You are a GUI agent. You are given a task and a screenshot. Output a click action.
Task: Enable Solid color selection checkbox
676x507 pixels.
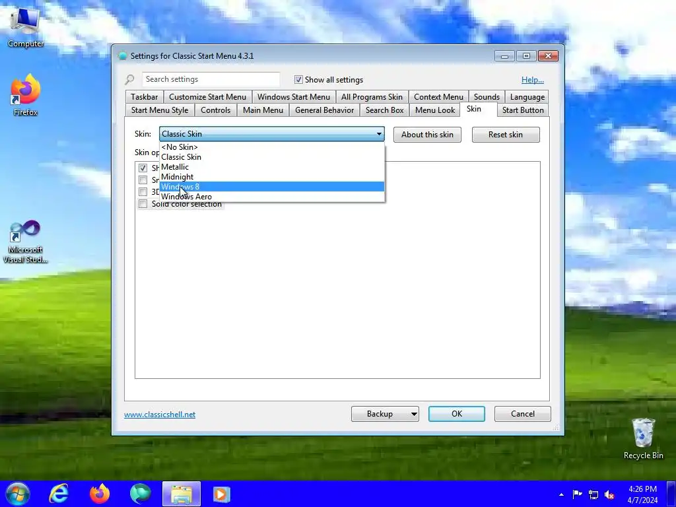tap(143, 203)
